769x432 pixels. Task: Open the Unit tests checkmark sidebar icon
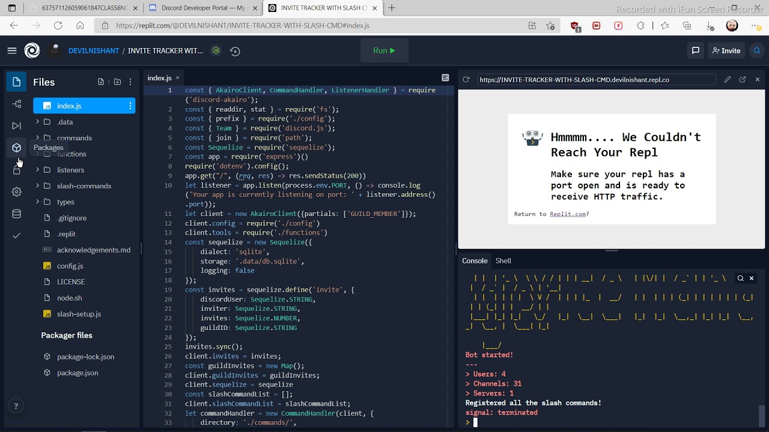tap(16, 236)
